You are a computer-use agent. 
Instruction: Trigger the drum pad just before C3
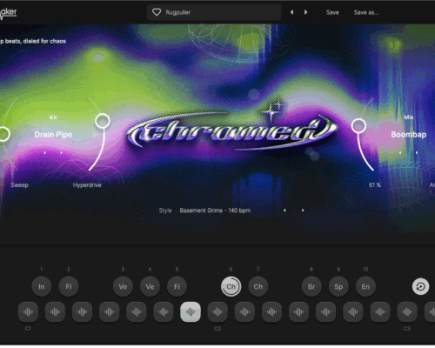click(380, 312)
